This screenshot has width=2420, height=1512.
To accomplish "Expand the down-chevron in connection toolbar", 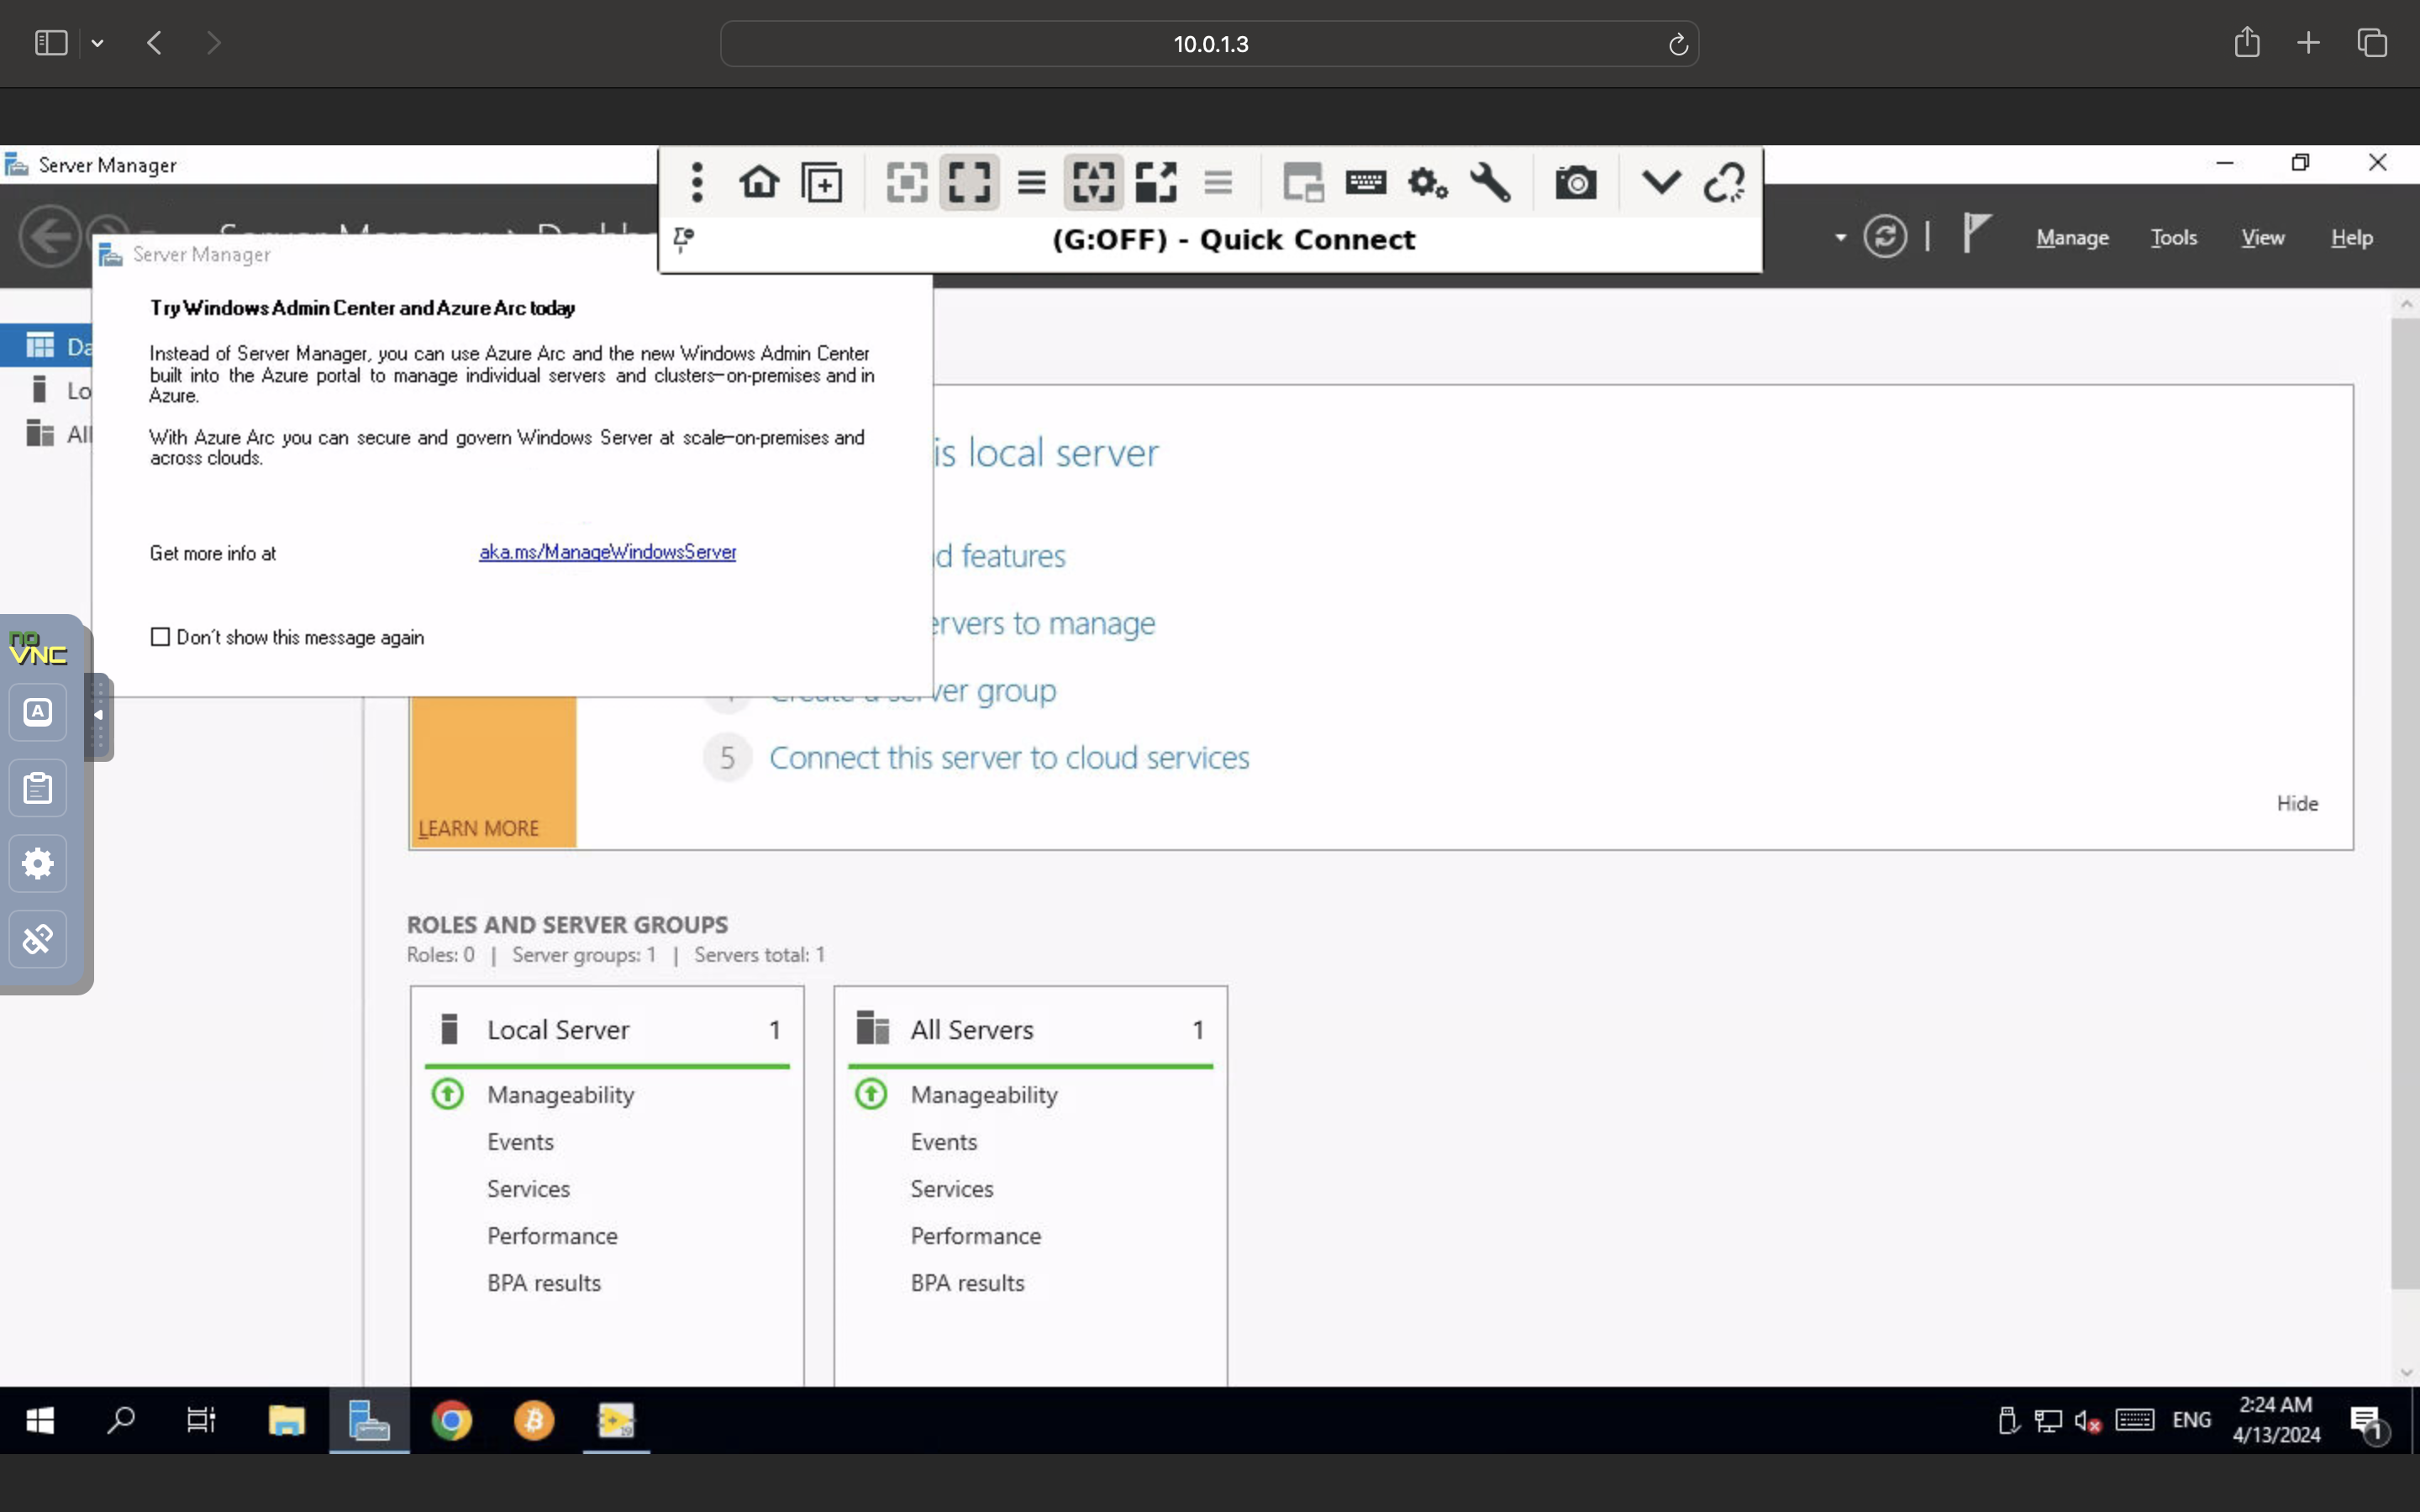I will [1661, 183].
